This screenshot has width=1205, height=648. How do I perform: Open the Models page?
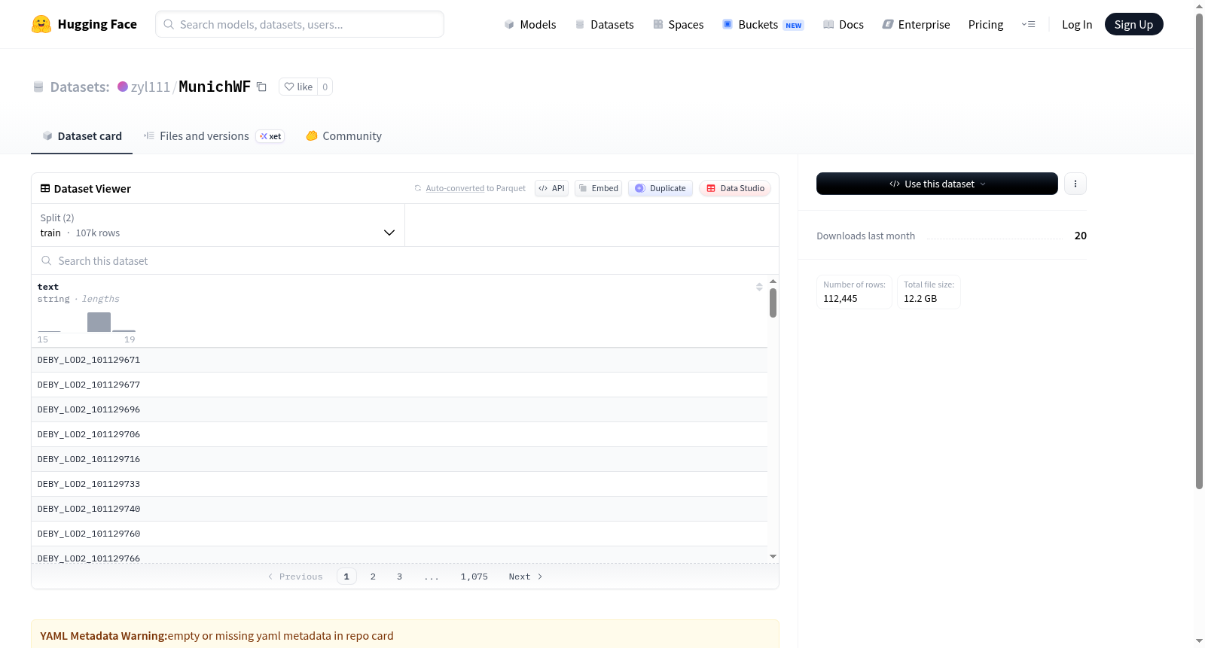pyautogui.click(x=530, y=24)
